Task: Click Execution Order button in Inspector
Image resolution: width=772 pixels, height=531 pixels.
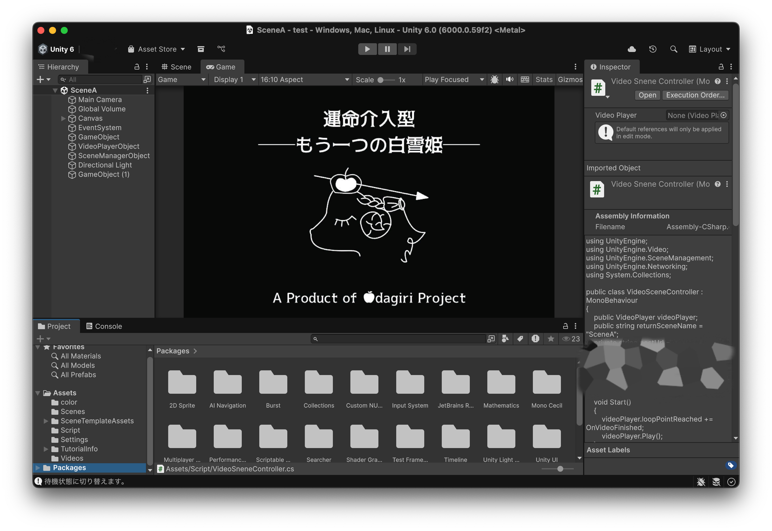Action: click(695, 95)
